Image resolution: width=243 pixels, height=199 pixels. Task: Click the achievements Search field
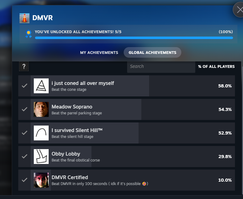[x=161, y=66]
